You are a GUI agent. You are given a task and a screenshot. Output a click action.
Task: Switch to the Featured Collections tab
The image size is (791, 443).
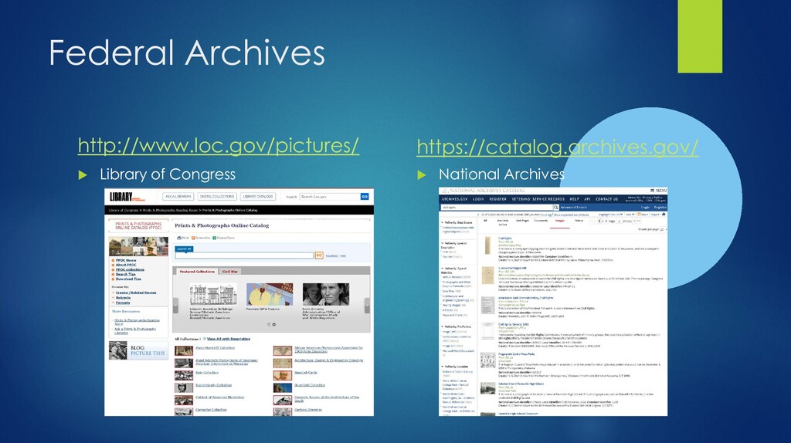[x=197, y=272]
